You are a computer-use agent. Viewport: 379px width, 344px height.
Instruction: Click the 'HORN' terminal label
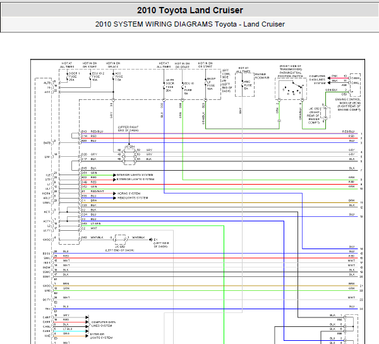(46, 193)
